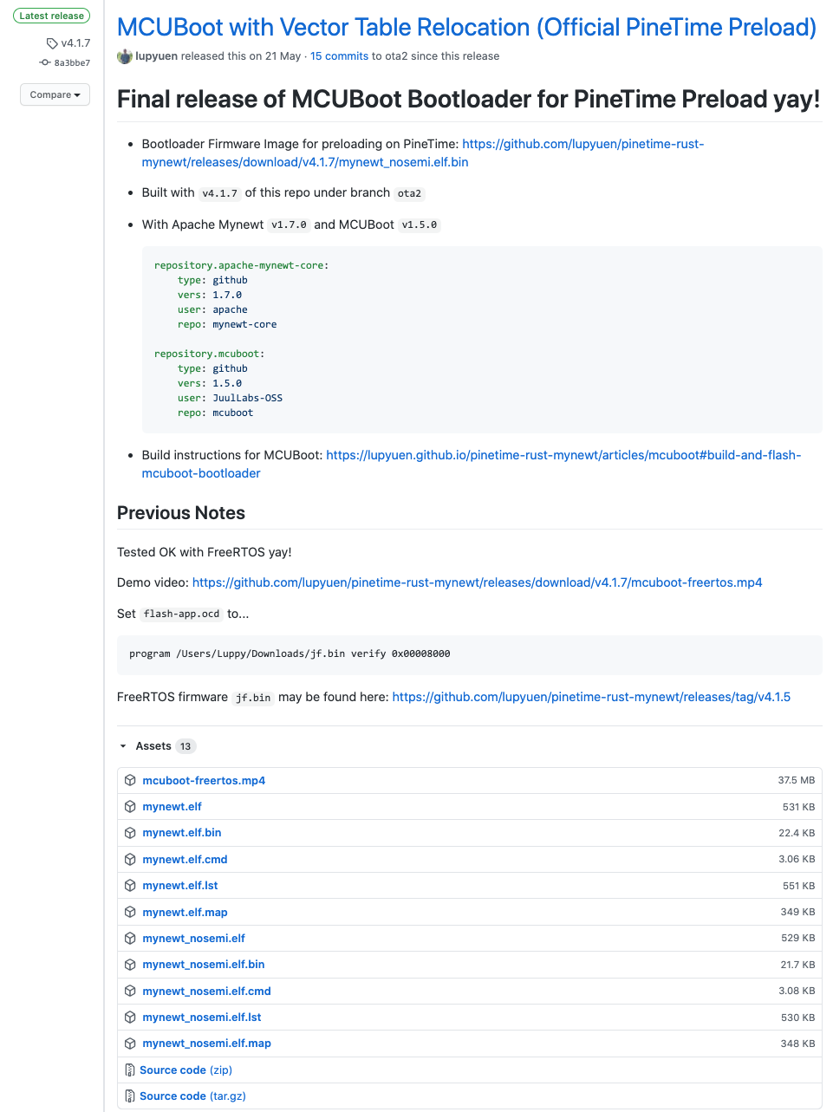Download mynewt.elf.cmd asset
Screen dimensions: 833x1112
[x=185, y=859]
